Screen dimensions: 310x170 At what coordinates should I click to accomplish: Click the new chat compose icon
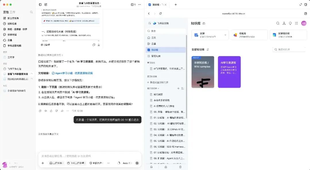click(46, 5)
